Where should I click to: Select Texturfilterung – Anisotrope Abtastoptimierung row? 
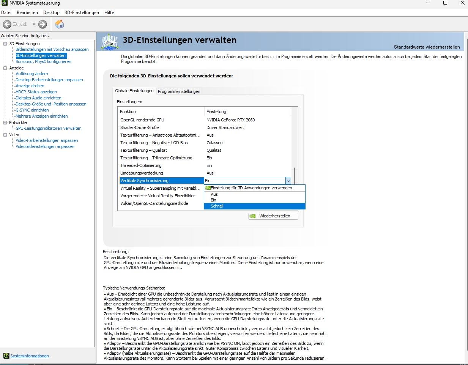(x=205, y=135)
